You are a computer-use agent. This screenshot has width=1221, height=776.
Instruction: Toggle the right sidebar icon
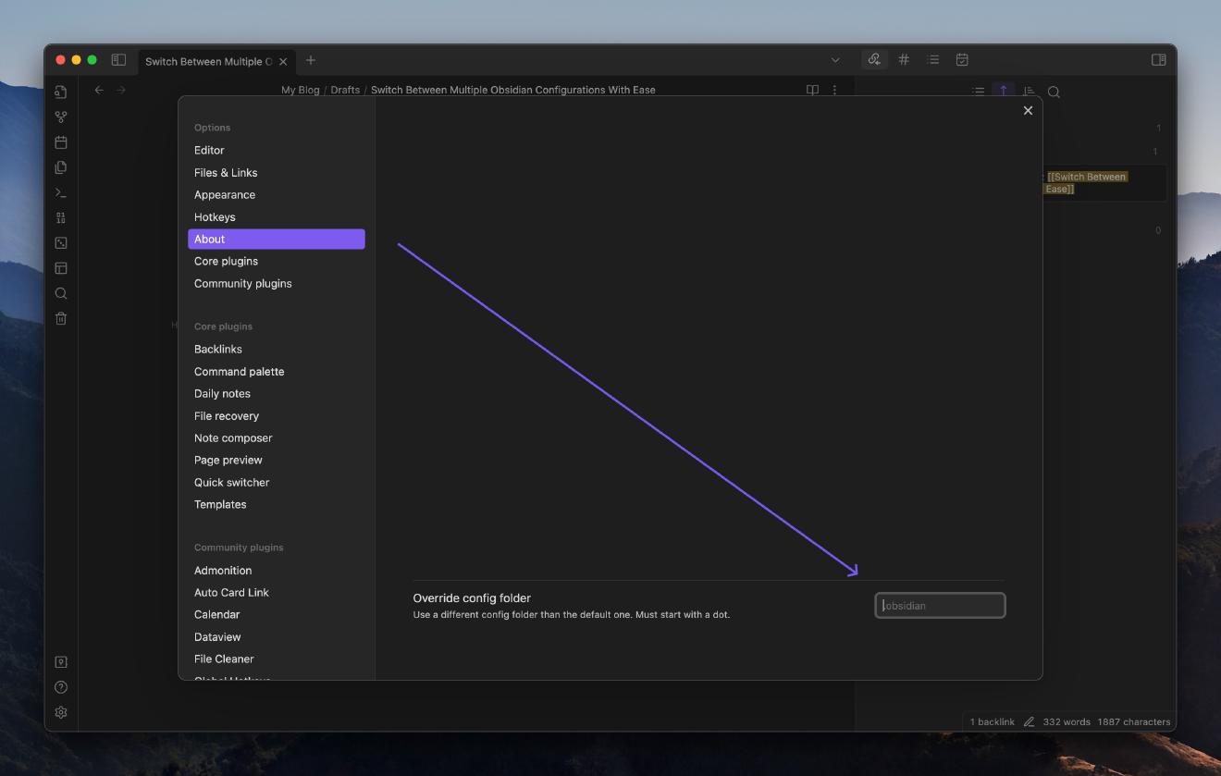tap(1158, 60)
